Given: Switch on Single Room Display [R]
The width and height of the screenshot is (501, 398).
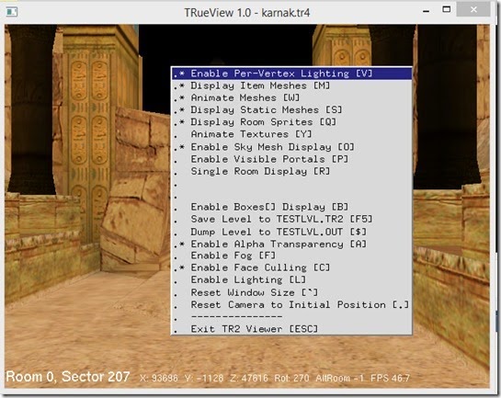Looking at the screenshot, I should (291, 172).
